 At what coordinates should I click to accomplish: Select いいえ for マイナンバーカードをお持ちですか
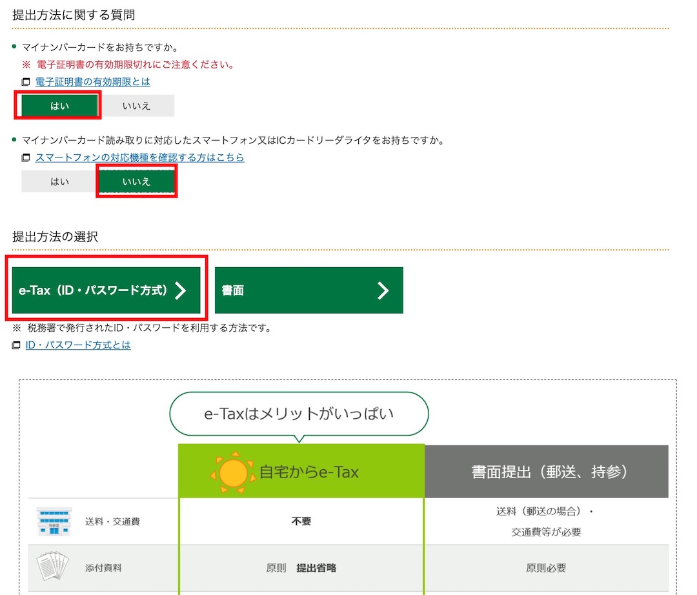point(136,105)
